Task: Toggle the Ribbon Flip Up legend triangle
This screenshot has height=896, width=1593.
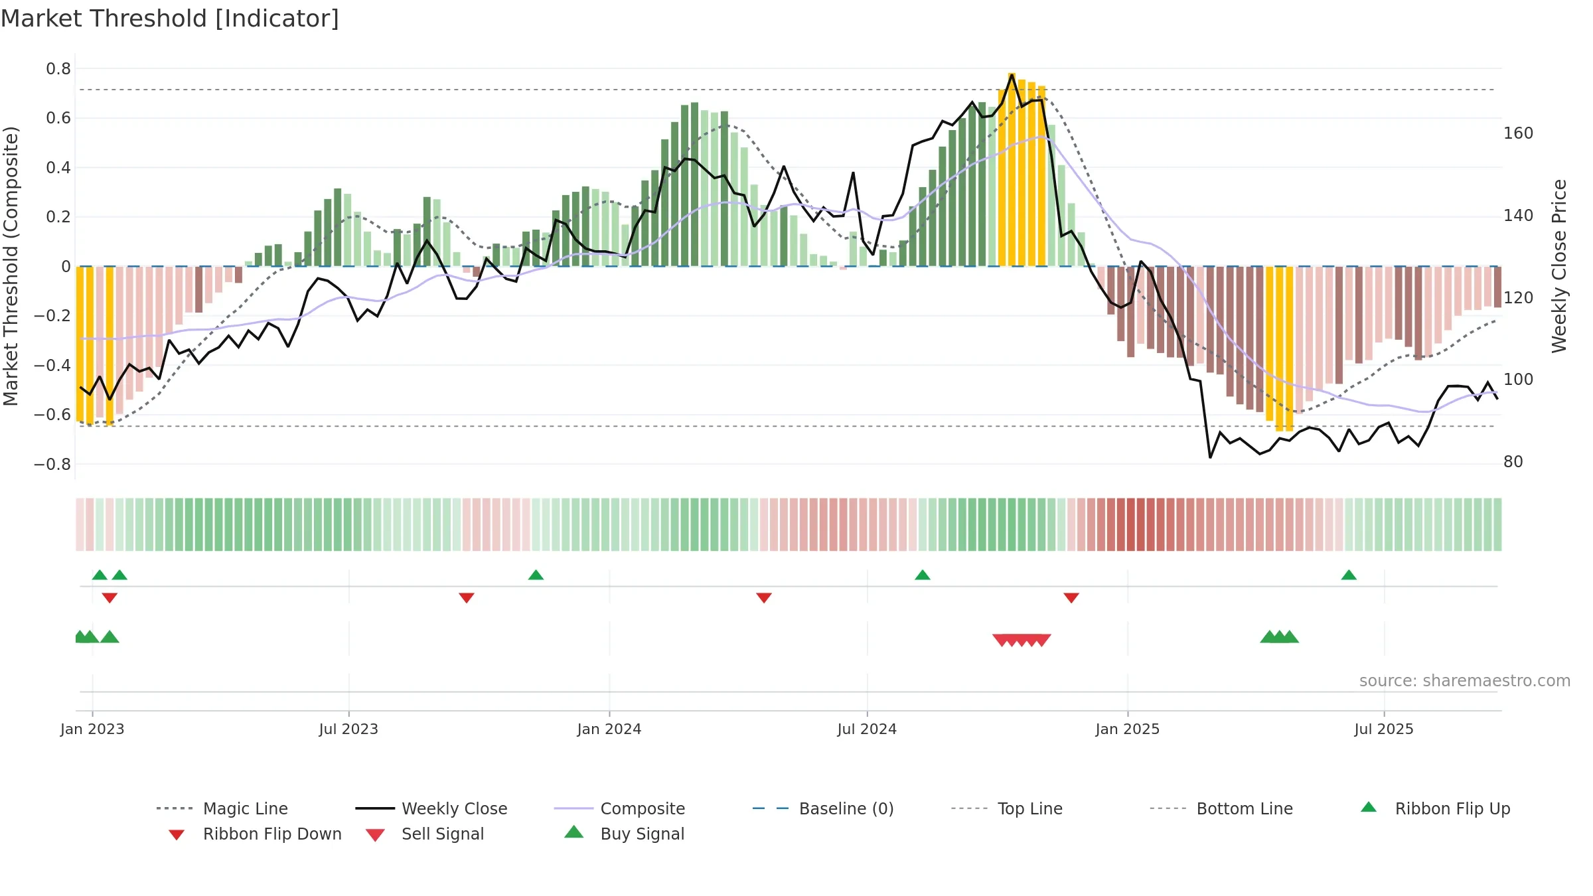Action: click(1369, 807)
